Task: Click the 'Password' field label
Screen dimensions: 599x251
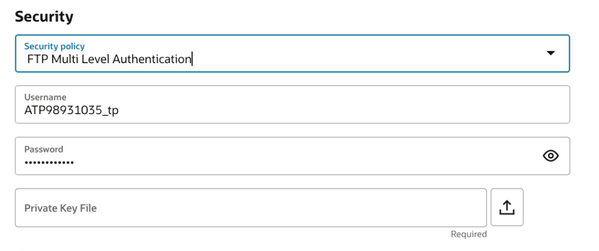Action: click(x=43, y=149)
